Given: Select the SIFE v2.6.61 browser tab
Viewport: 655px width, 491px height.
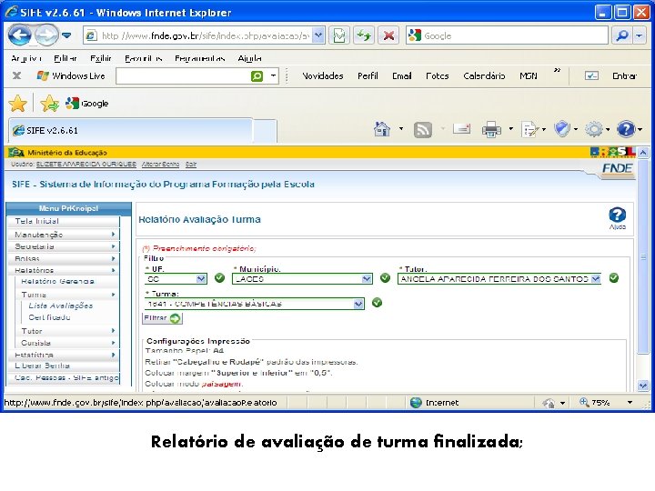Looking at the screenshot, I should (131, 130).
